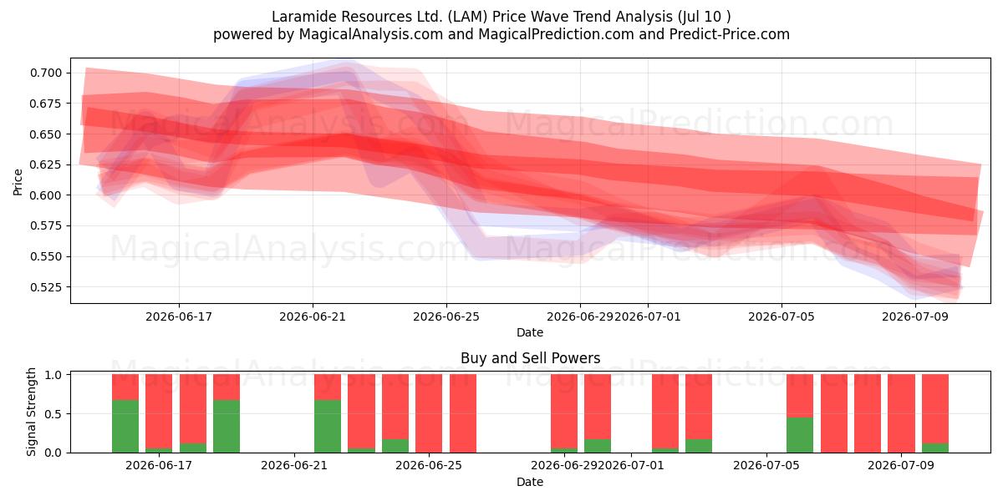Click 2026-07-05 date tick under the price chart
The width and height of the screenshot is (1003, 501).
click(782, 316)
